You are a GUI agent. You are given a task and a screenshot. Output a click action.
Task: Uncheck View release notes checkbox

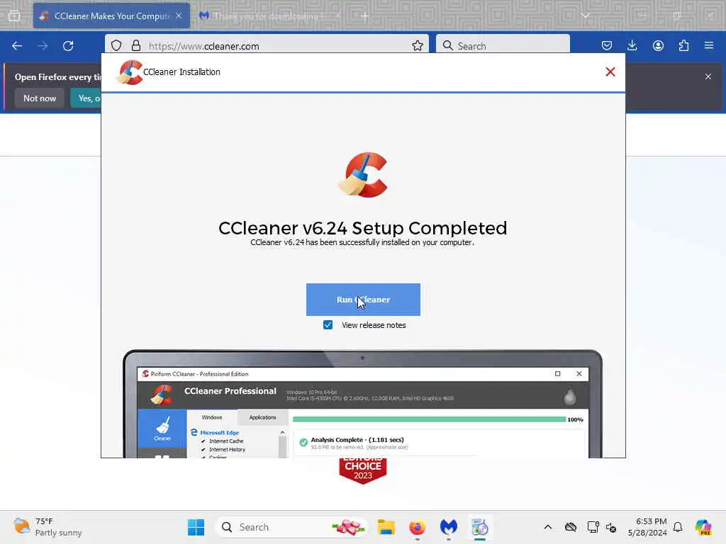point(328,325)
